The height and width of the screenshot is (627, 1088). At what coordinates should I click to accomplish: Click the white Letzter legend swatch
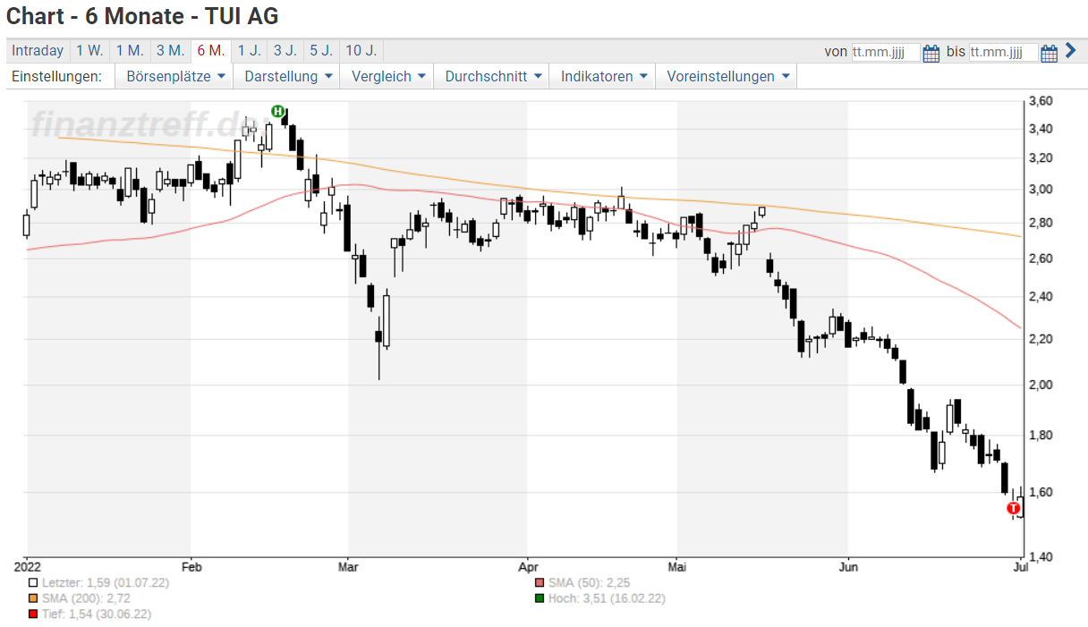click(x=33, y=582)
